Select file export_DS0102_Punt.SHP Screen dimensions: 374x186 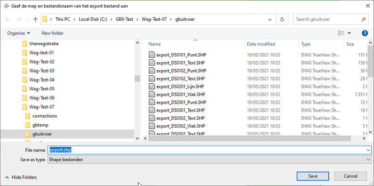click(181, 71)
